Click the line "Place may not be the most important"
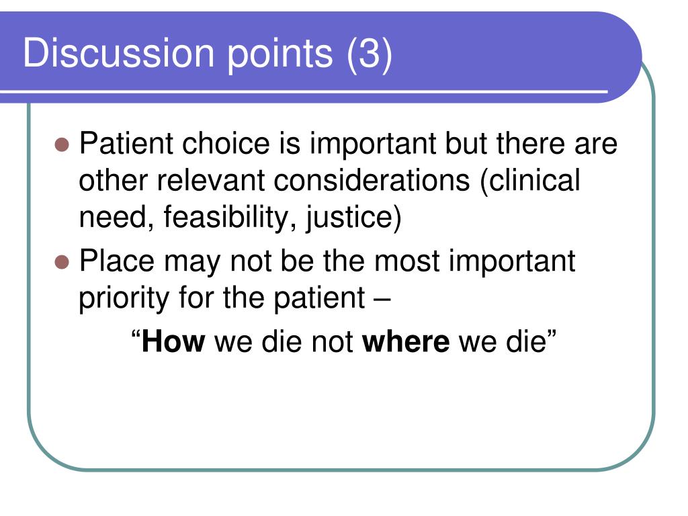This screenshot has width=688, height=516. point(327,261)
